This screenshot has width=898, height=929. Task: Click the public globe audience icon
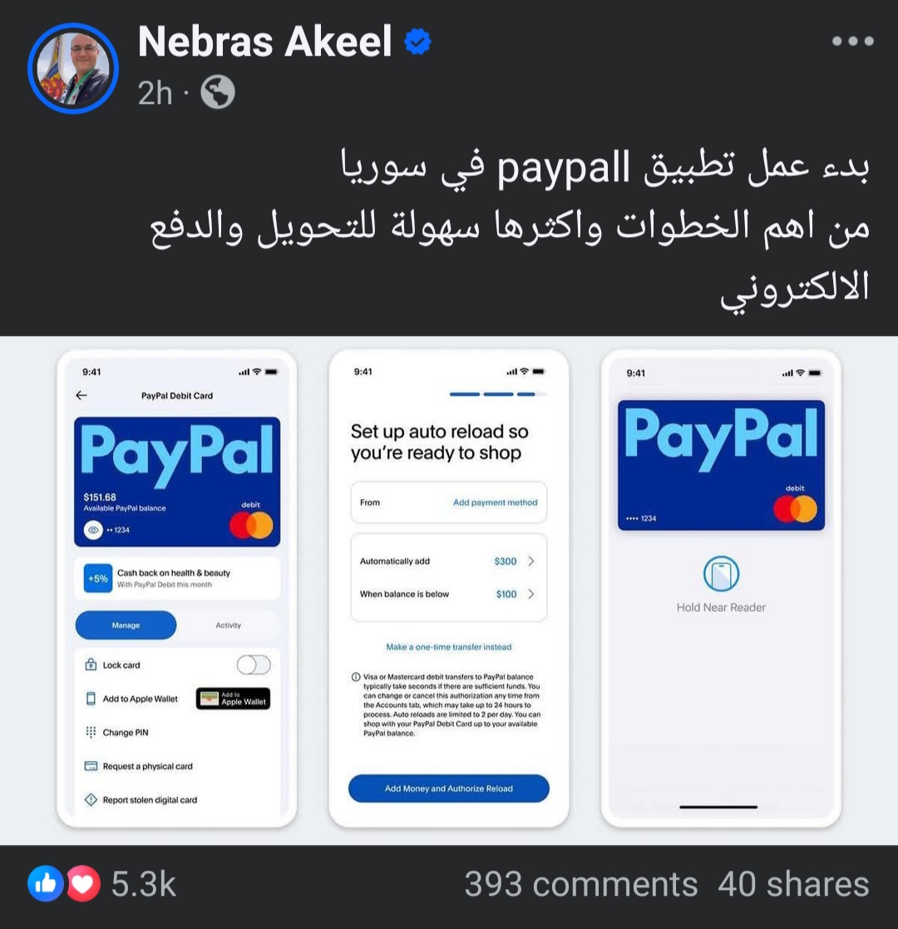(217, 92)
